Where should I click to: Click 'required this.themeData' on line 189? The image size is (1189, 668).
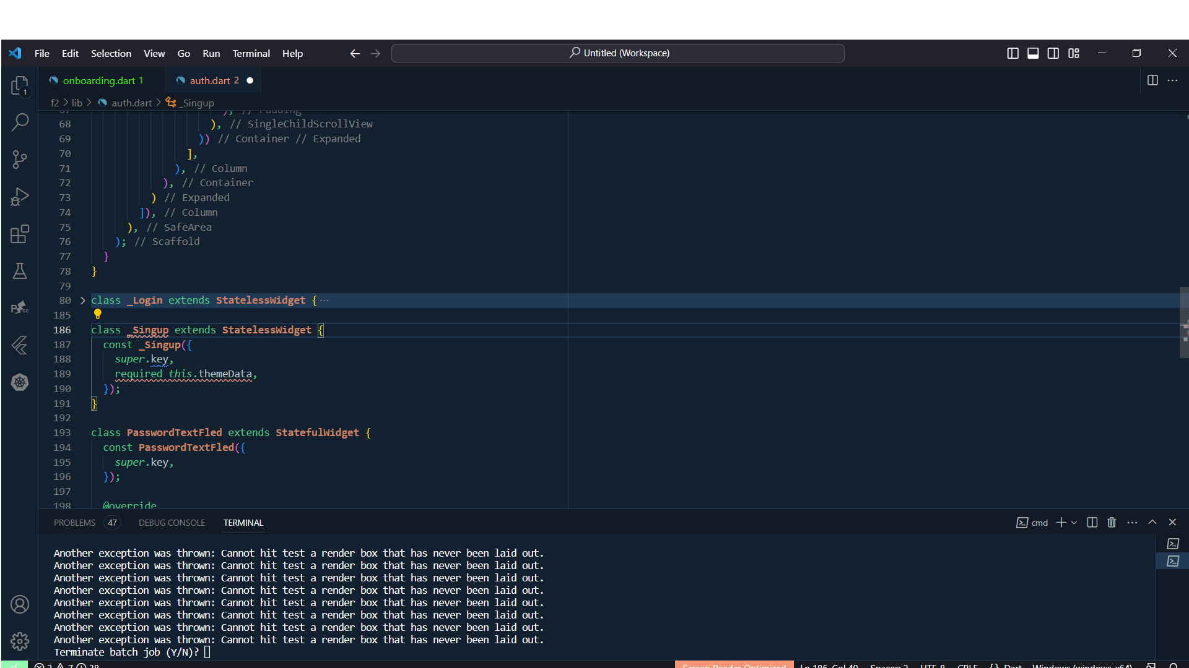[x=183, y=374]
